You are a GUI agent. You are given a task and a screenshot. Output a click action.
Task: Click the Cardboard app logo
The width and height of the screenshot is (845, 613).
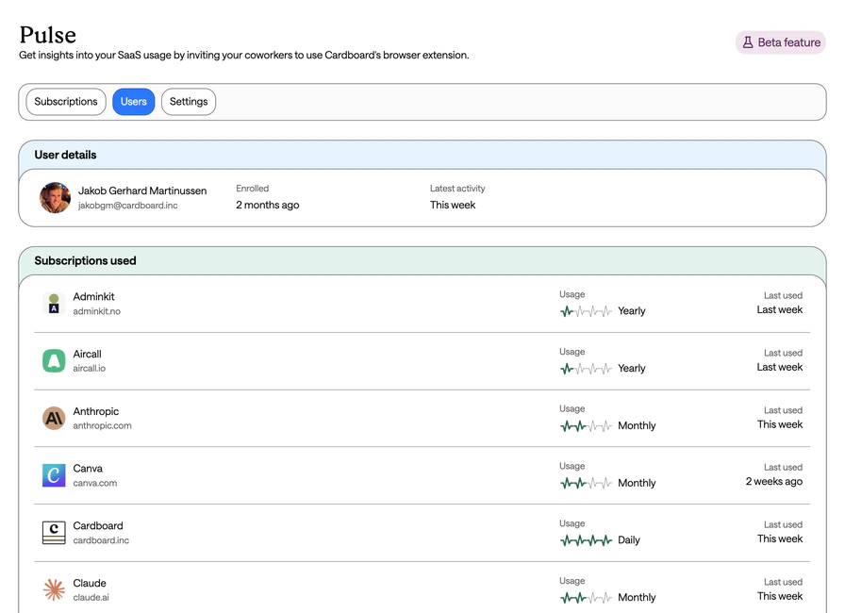pos(54,533)
